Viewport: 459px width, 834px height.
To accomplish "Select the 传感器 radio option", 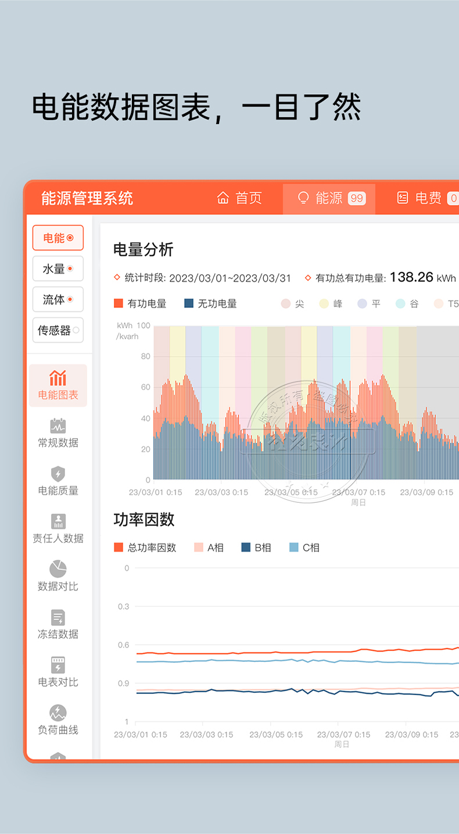I will (x=58, y=331).
